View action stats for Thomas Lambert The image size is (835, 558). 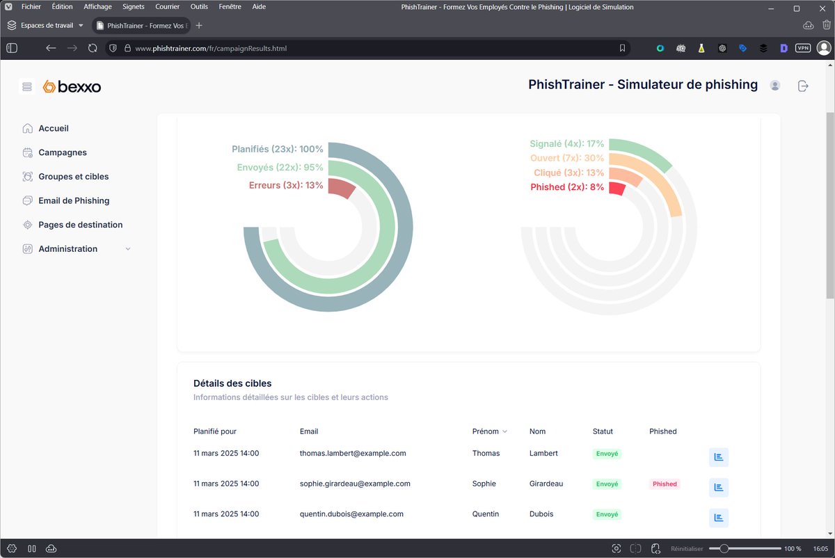(x=719, y=457)
